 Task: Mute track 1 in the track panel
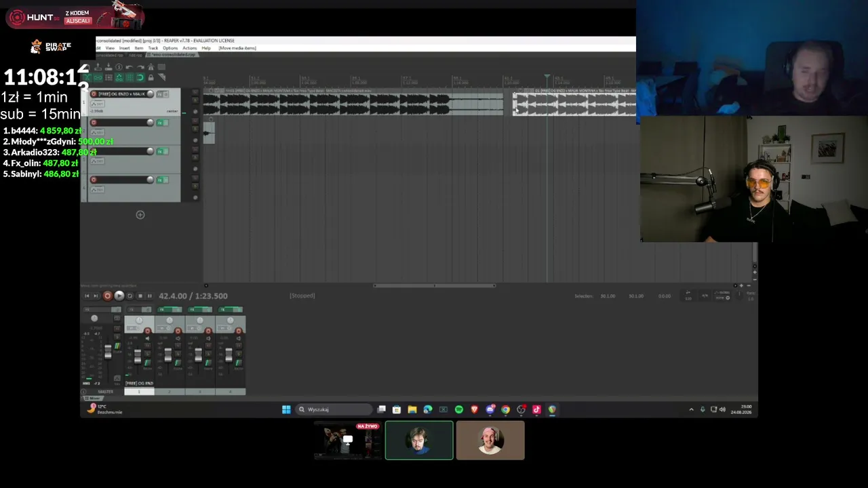coord(195,91)
